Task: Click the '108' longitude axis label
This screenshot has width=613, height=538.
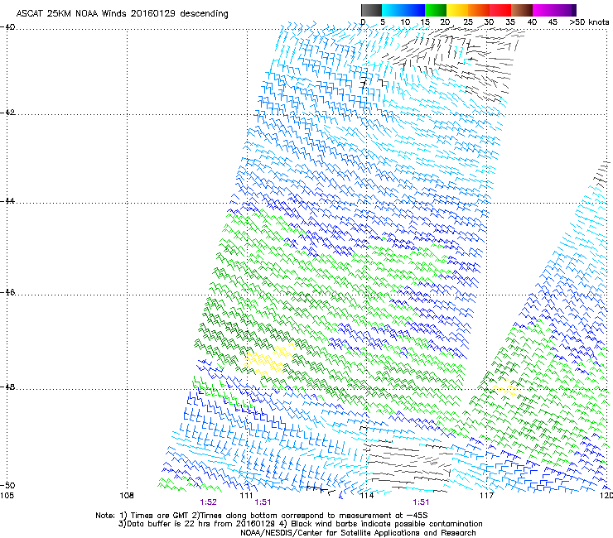Action: pyautogui.click(x=127, y=496)
